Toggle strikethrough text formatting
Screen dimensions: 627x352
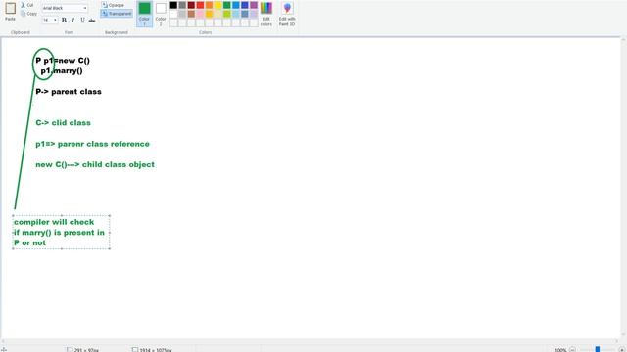pyautogui.click(x=92, y=20)
